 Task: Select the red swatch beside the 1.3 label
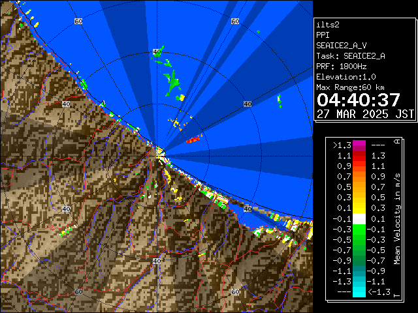pos(359,156)
